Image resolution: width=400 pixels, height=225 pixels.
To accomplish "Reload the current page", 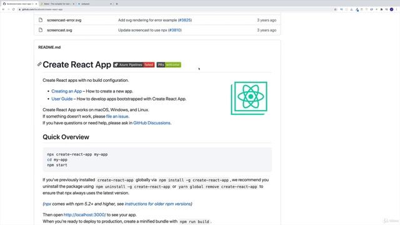I will coord(14,9).
